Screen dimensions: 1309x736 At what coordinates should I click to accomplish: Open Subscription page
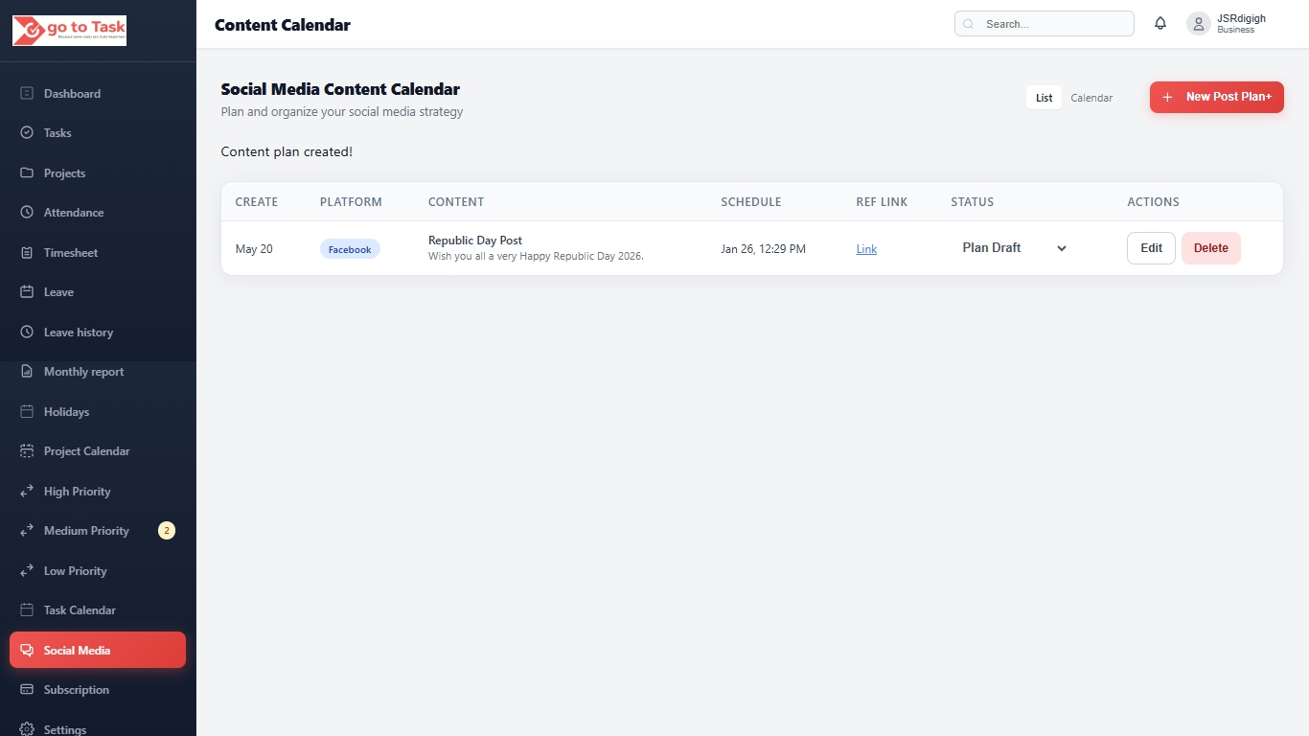[98, 690]
